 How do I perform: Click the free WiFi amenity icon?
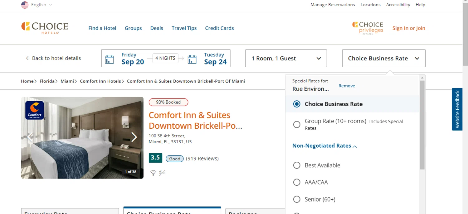(153, 173)
